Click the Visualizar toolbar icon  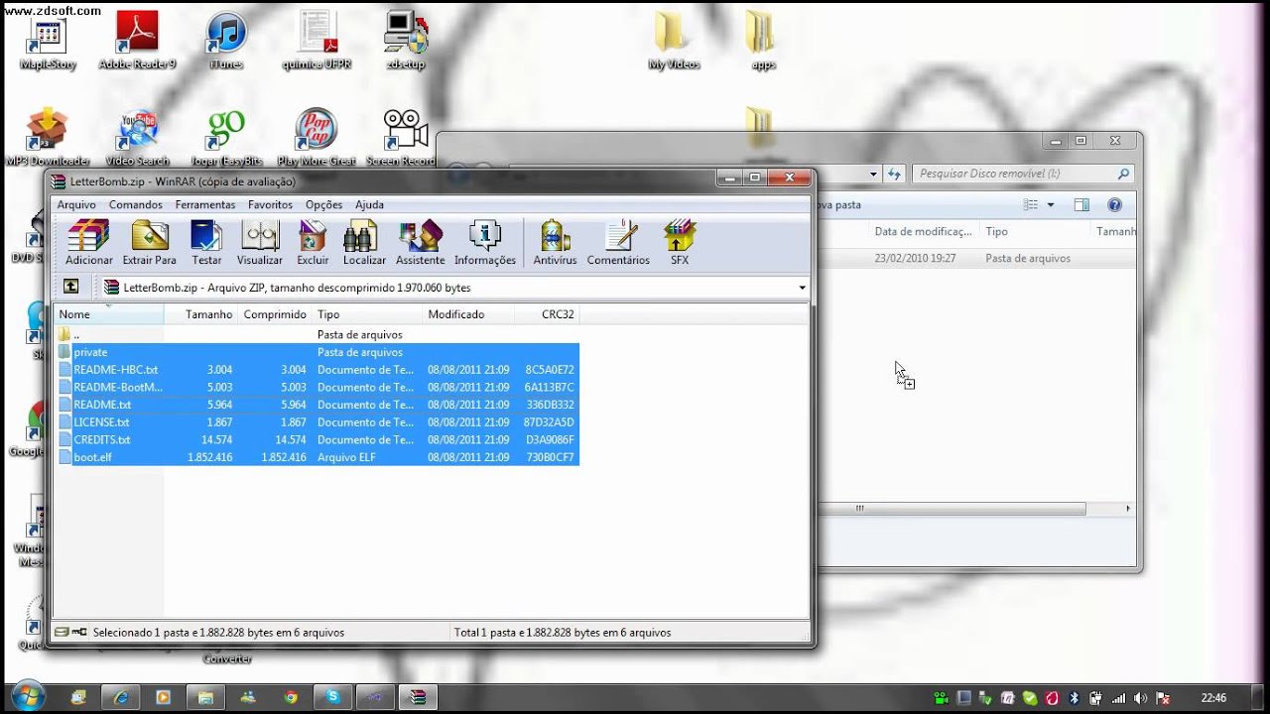[x=260, y=243]
